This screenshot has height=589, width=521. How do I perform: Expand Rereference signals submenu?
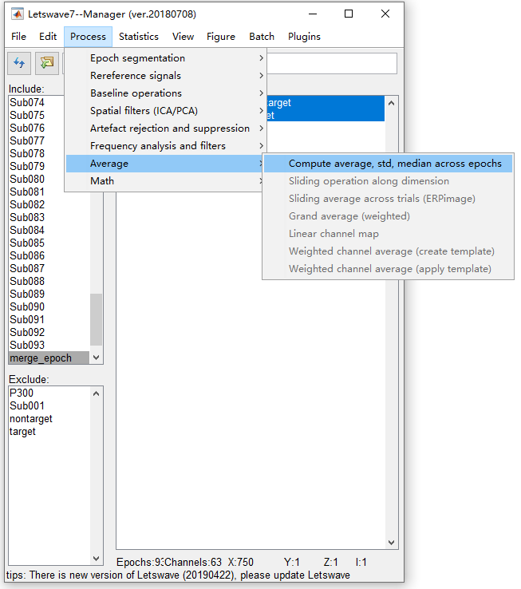click(165, 76)
